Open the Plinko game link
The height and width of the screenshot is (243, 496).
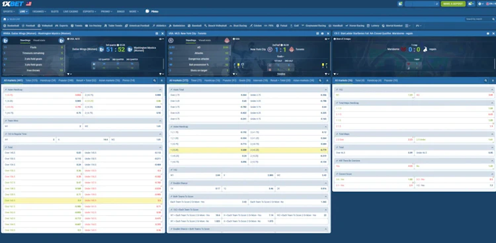[x=152, y=11]
